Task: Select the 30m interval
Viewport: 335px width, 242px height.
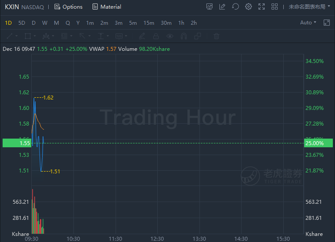Action: click(x=166, y=23)
